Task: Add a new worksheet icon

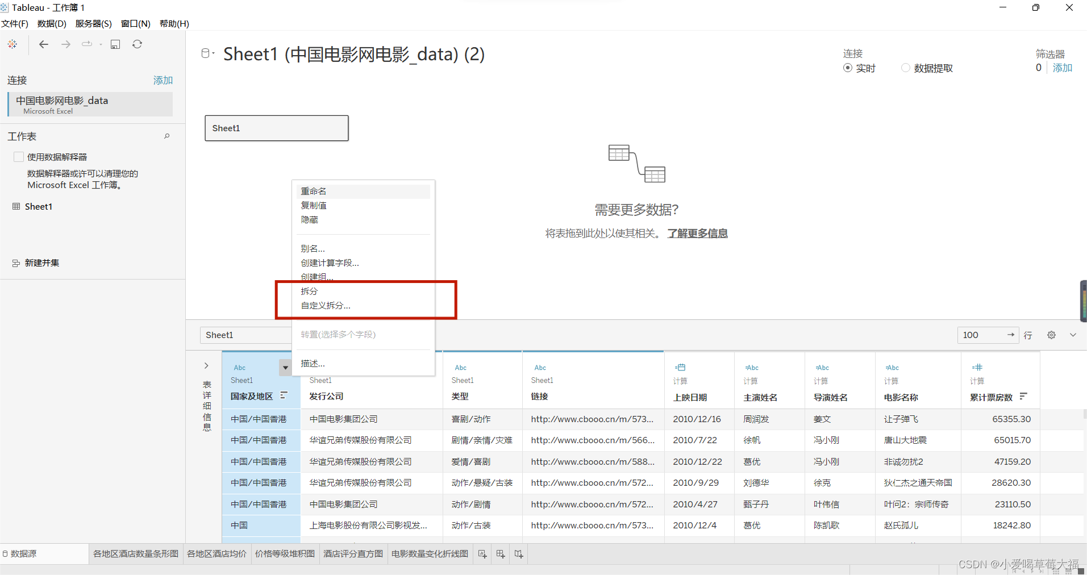Action: (x=482, y=554)
